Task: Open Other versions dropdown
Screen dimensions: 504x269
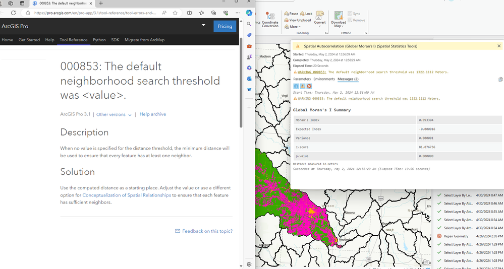Action: 114,114
